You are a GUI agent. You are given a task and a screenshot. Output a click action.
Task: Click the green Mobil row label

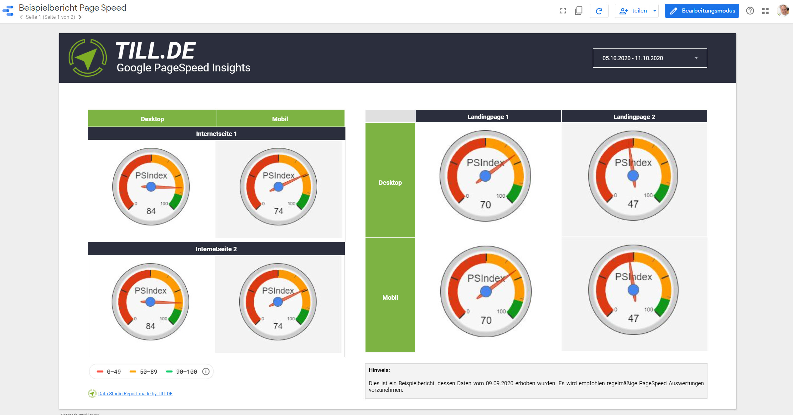coord(390,295)
